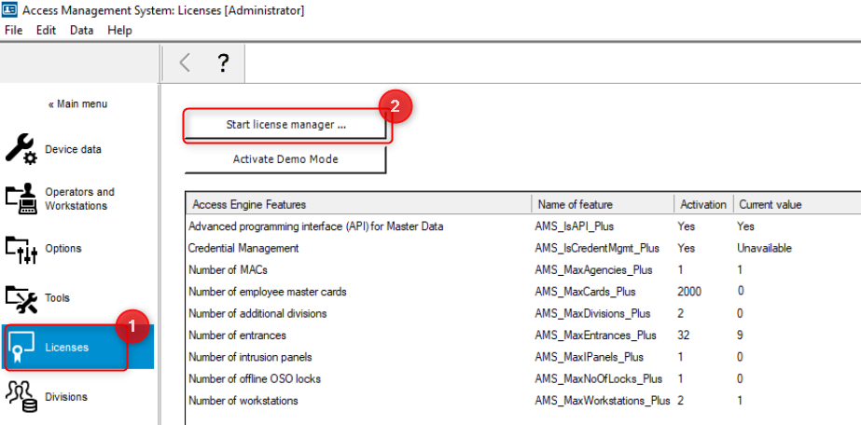Open Operators and Workstations icon
The height and width of the screenshot is (425, 861).
[x=21, y=199]
